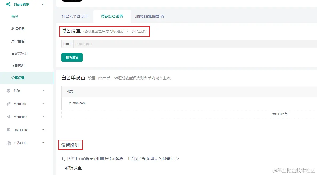Image resolution: width=317 pixels, height=175 pixels.
Task: Click the http:// prefix label
Action: coord(67,44)
